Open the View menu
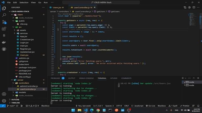The width and height of the screenshot is (202, 113). (33, 3)
